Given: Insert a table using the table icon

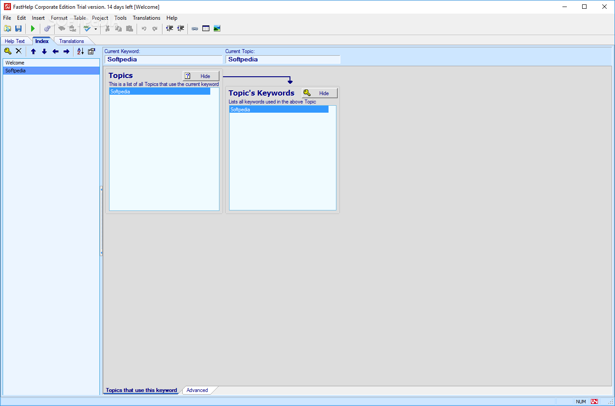Looking at the screenshot, I should point(206,28).
